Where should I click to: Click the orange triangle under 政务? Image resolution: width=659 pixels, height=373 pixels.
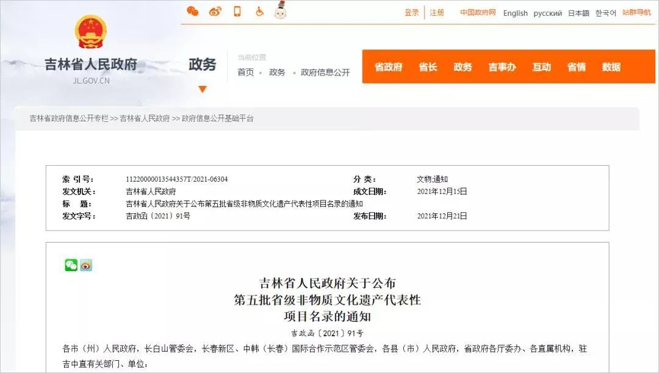pos(203,90)
